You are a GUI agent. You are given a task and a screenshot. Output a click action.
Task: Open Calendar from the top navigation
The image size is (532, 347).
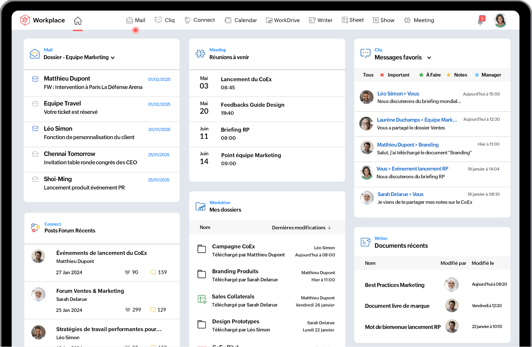click(x=241, y=20)
